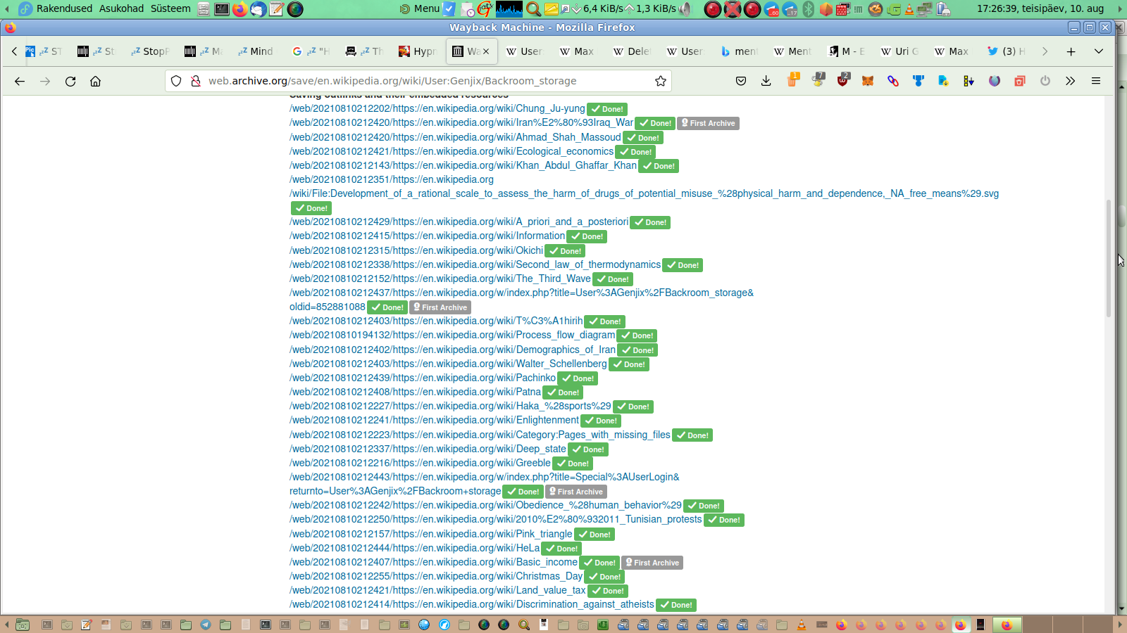
Task: Open a new browser tab
Action: click(1071, 51)
